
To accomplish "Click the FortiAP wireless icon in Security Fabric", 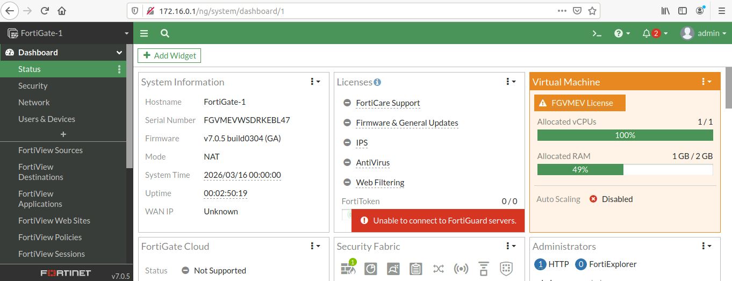I will [461, 268].
